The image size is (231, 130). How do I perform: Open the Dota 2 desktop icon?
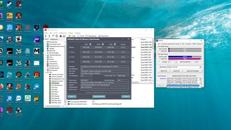coord(10,111)
